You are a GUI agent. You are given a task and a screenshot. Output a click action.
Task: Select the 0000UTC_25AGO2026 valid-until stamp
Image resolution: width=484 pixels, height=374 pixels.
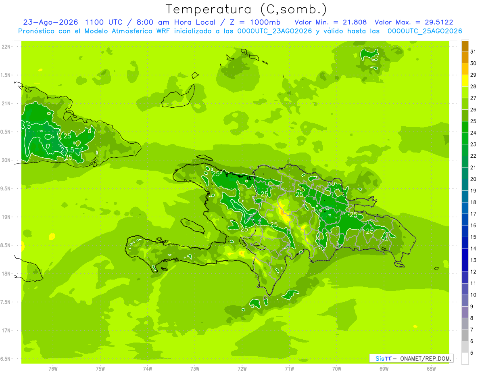[425, 31]
